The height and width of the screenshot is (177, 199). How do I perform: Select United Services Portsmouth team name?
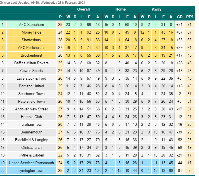(31, 163)
